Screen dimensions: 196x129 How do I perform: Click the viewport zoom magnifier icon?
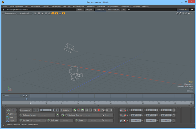(x=183, y=13)
